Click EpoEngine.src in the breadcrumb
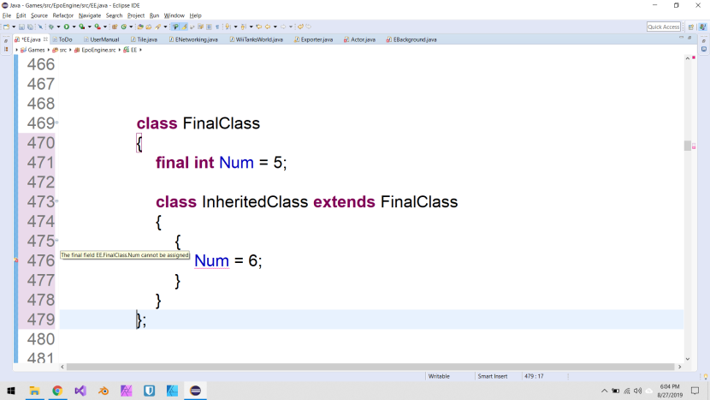The height and width of the screenshot is (400, 710). tap(98, 50)
